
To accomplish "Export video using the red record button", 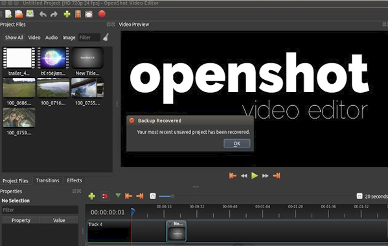I will [x=102, y=14].
